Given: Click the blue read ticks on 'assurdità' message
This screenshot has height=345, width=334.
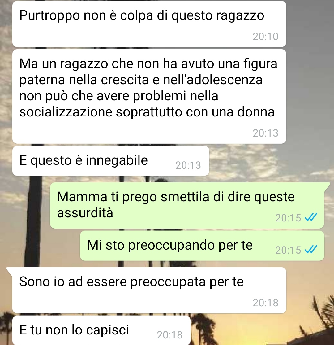Looking at the screenshot, I should 311,217.
